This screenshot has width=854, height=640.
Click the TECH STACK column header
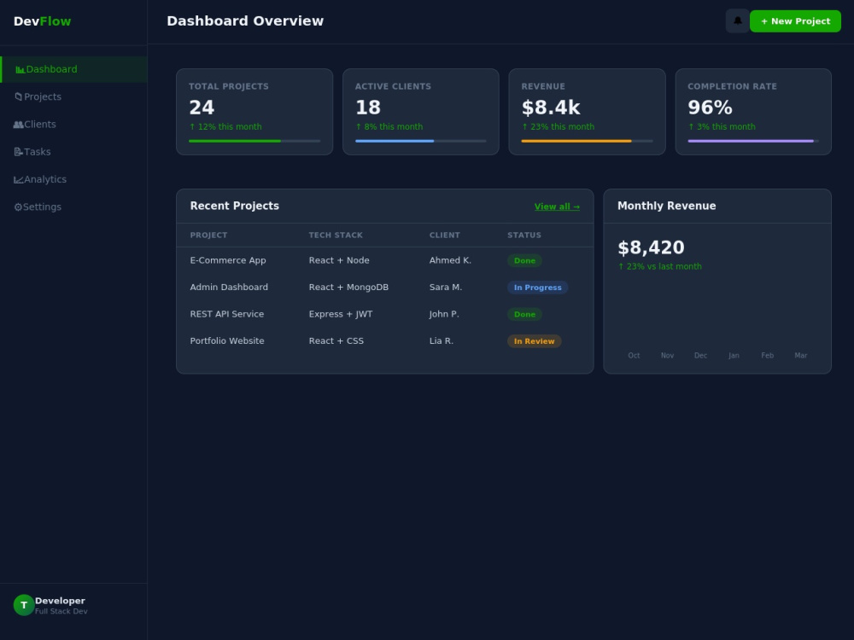[336, 236]
